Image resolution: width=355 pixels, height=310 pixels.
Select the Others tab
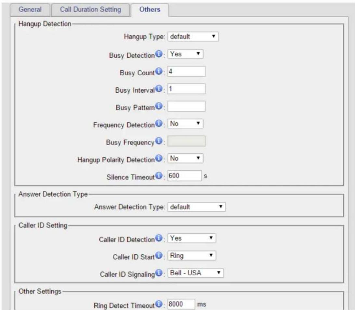(150, 10)
